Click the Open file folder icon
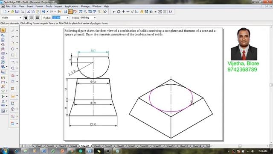The image size is (273, 154). coord(12,12)
